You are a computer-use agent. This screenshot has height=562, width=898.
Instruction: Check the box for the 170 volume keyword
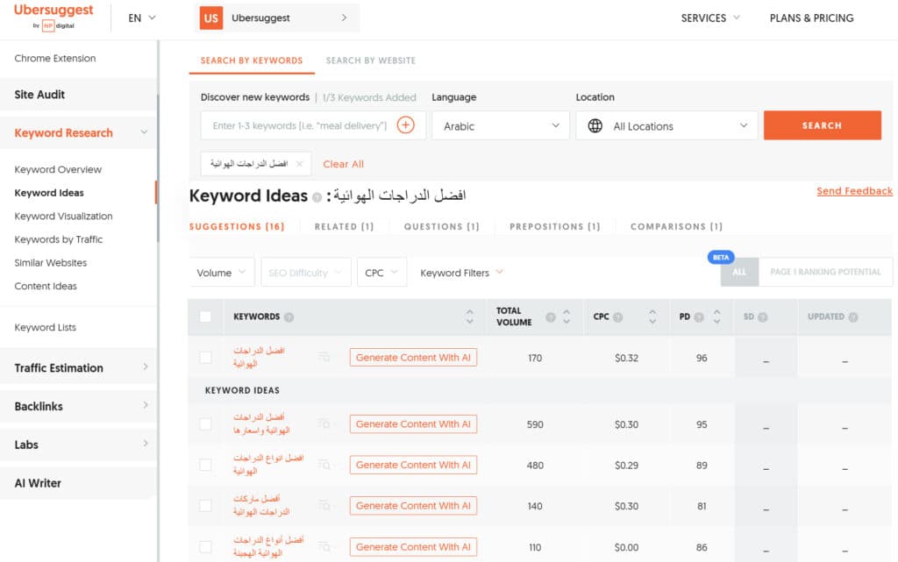205,358
